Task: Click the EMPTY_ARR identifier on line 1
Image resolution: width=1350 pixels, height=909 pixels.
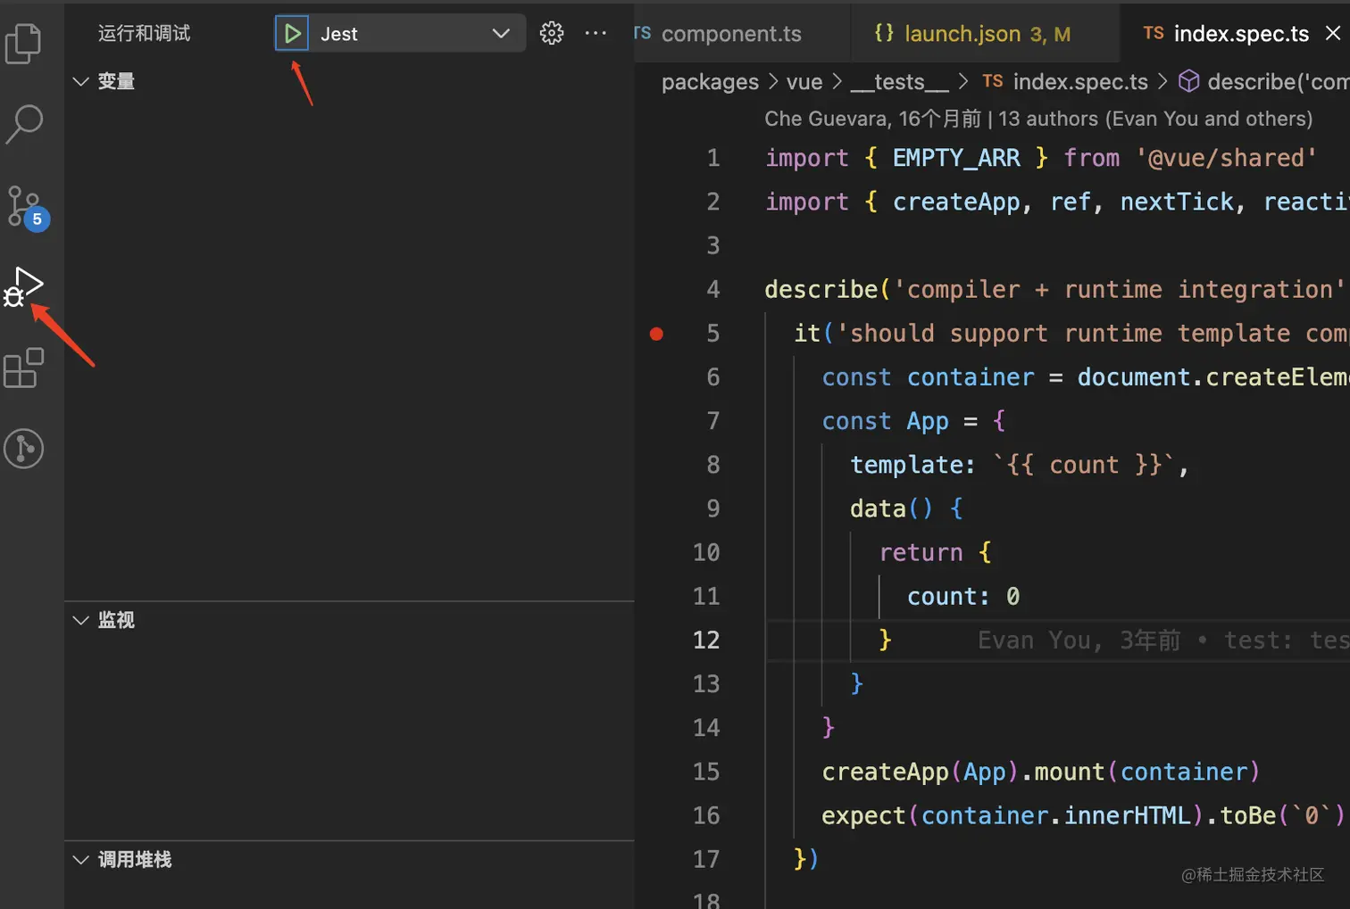Action: tap(956, 158)
